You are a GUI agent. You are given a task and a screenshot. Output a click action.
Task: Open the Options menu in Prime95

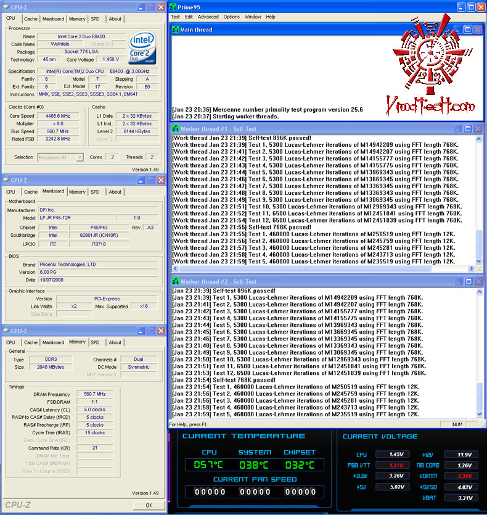click(232, 17)
